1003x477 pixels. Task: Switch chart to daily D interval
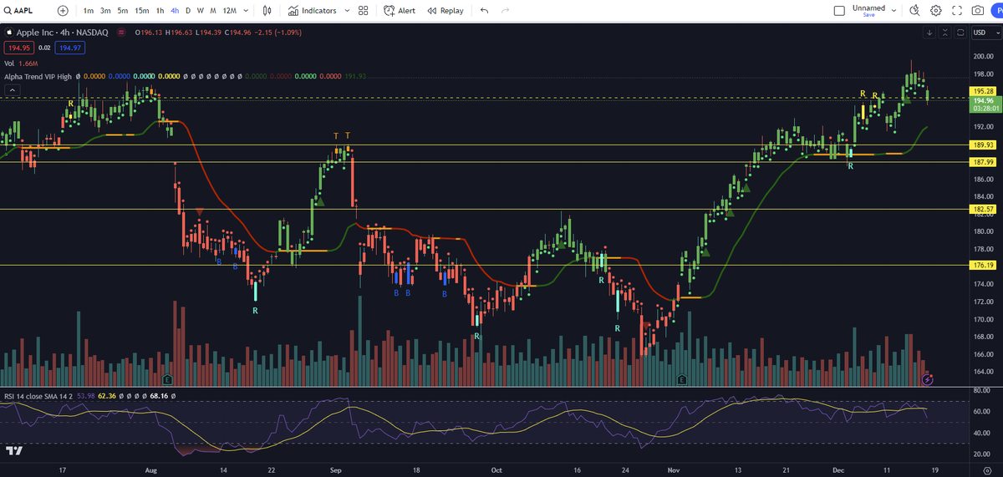tap(188, 11)
